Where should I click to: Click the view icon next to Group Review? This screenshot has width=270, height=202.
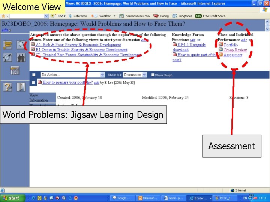[221, 50]
